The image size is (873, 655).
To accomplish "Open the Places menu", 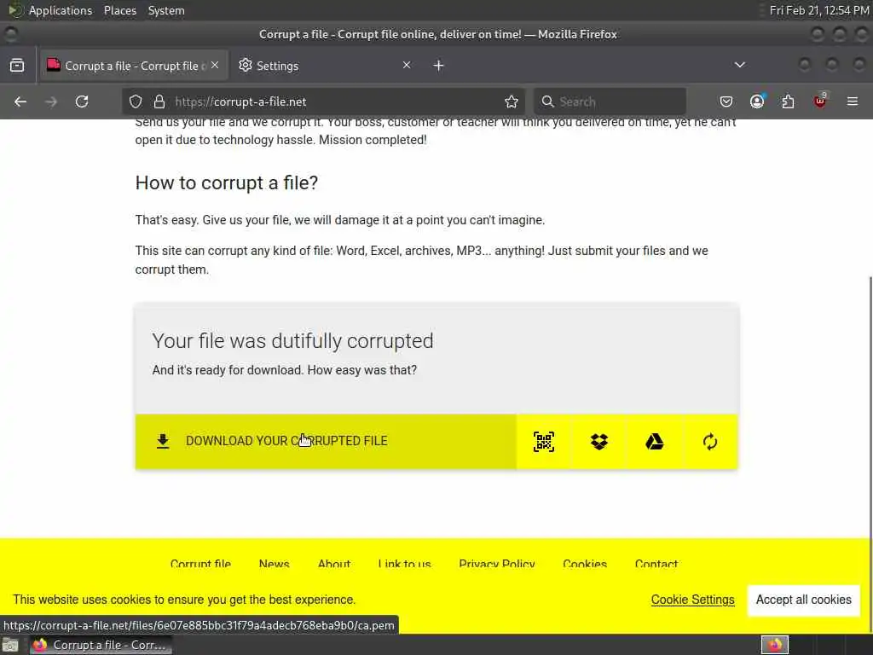I will 119,10.
